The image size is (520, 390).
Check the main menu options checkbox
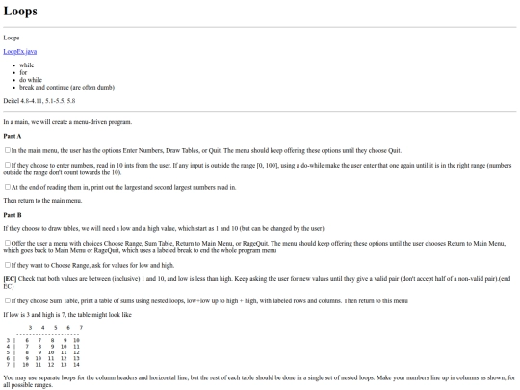(8, 150)
